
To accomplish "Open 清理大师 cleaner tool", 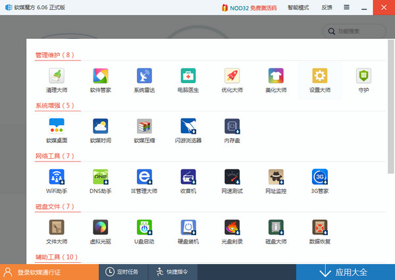I will coord(57,80).
